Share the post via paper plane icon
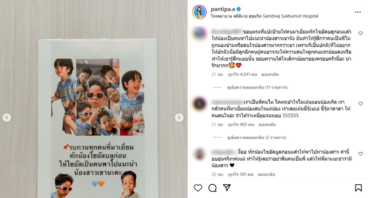 [227, 188]
